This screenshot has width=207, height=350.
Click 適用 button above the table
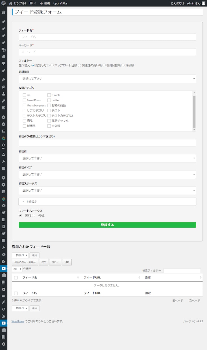(x=34, y=255)
